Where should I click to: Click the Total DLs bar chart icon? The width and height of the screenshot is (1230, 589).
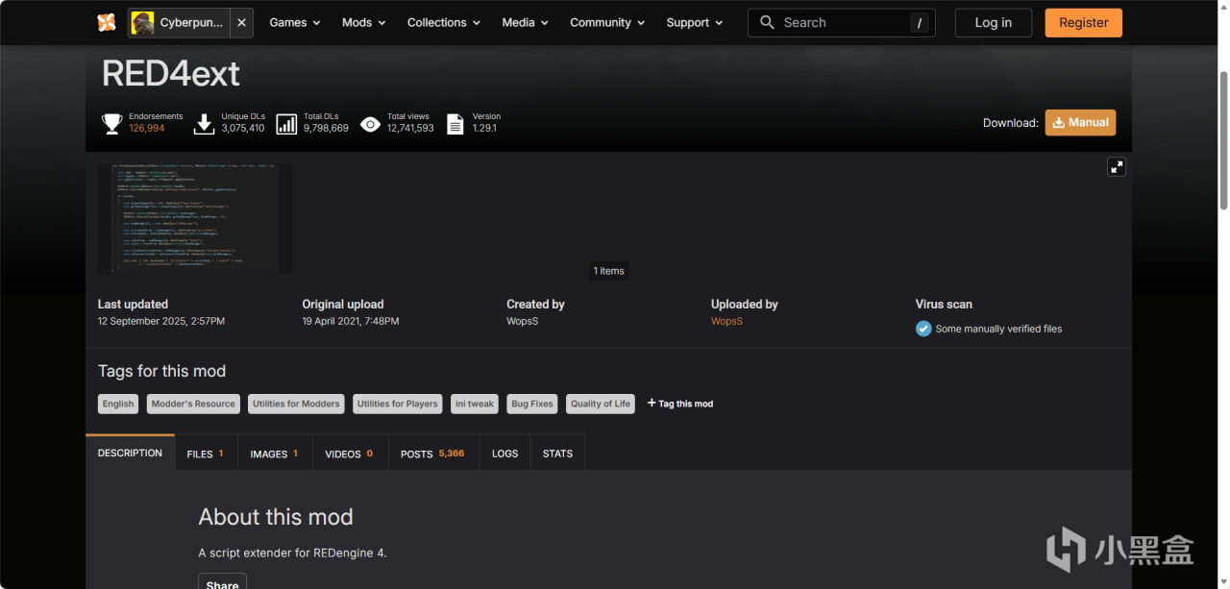pos(286,123)
